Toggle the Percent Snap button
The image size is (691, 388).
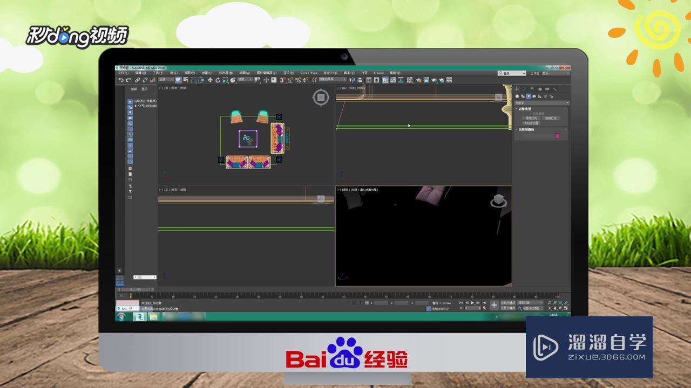pos(298,80)
